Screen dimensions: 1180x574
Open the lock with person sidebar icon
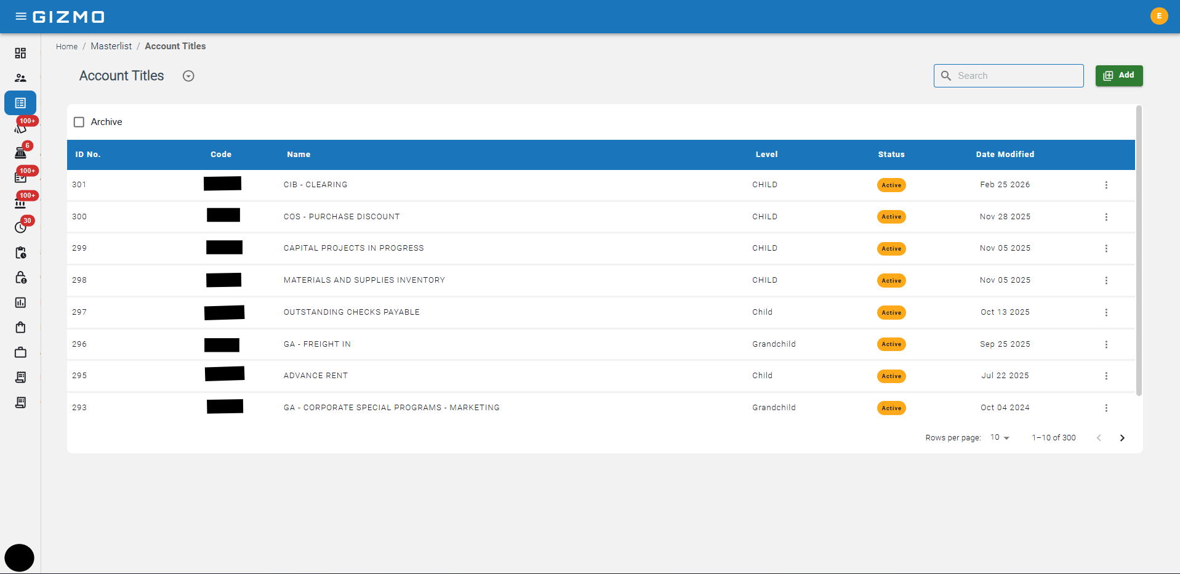click(x=20, y=278)
